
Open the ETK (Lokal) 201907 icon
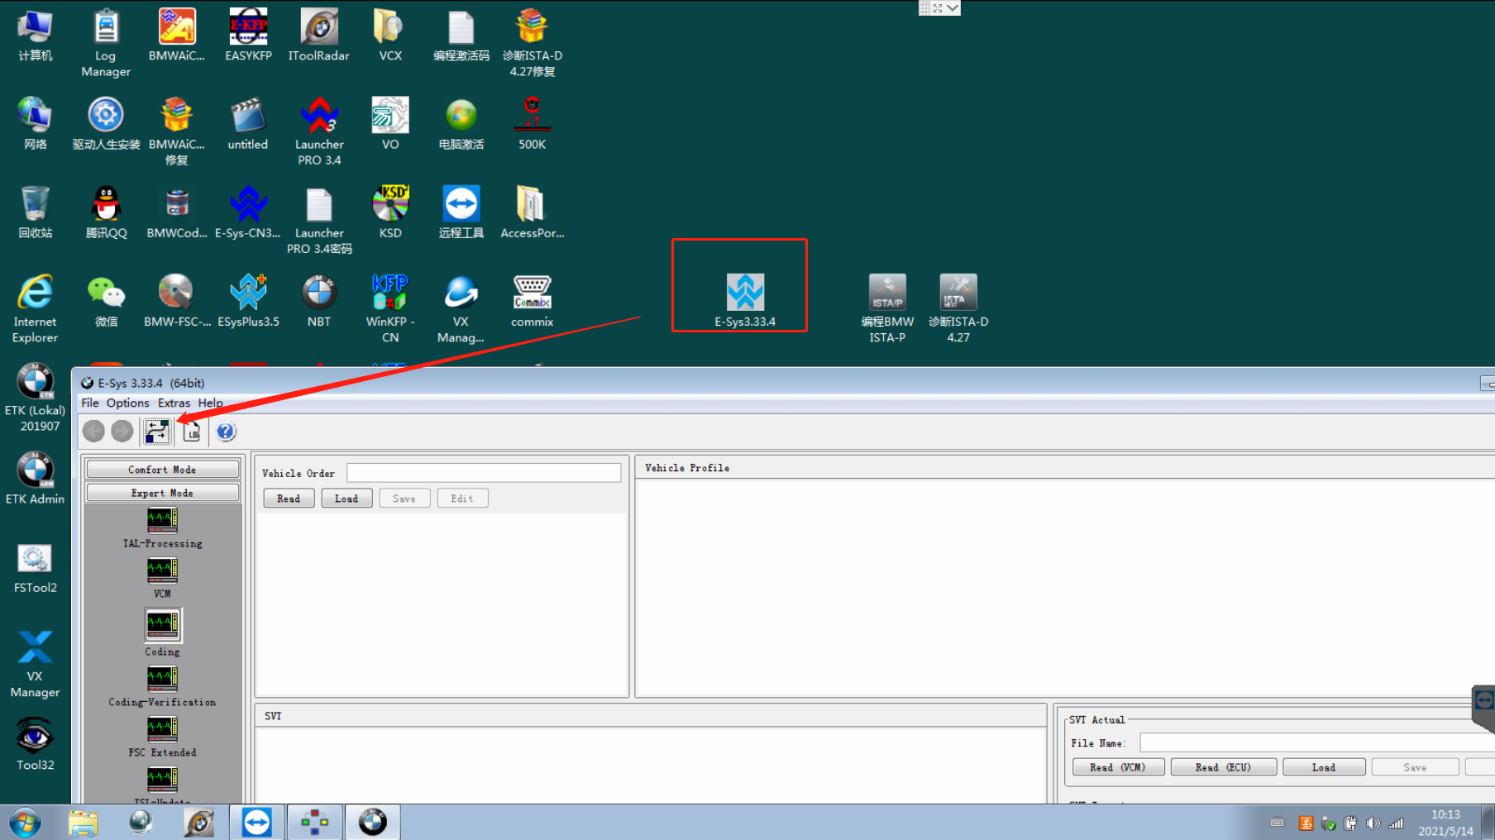point(35,397)
